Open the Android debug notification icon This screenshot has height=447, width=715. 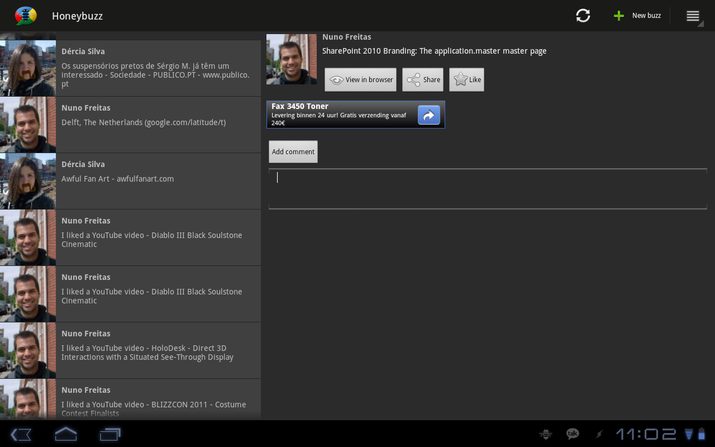pos(546,434)
